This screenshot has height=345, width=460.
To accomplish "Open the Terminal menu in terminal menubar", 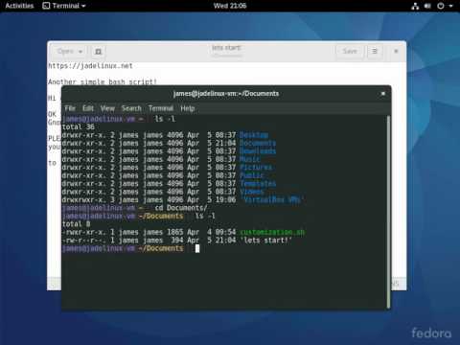I will point(161,108).
